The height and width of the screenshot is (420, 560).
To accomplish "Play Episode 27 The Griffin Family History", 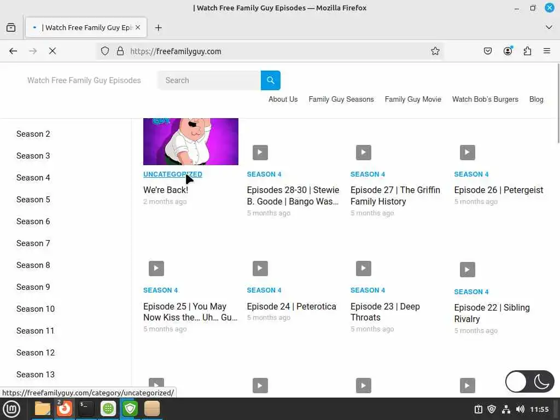I will pyautogui.click(x=364, y=153).
